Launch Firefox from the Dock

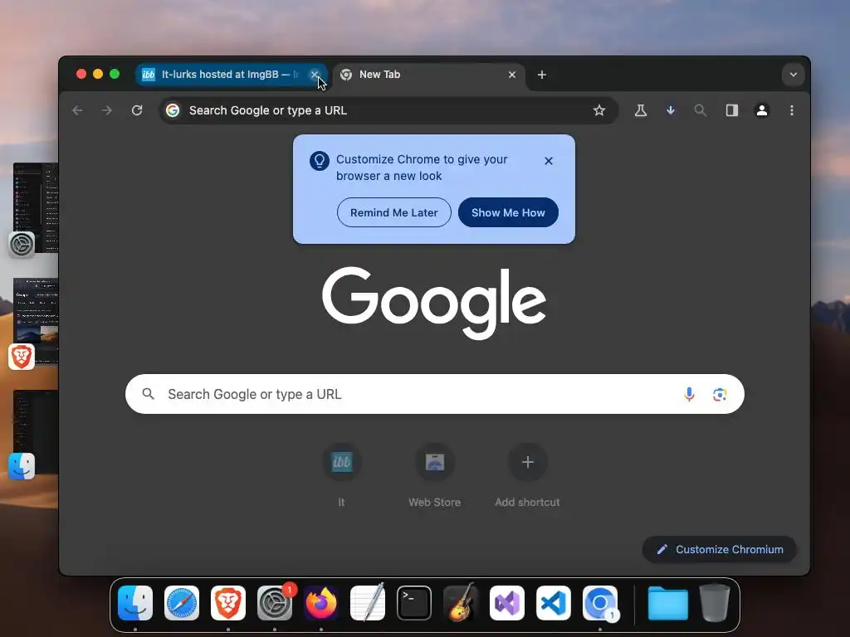pyautogui.click(x=321, y=603)
